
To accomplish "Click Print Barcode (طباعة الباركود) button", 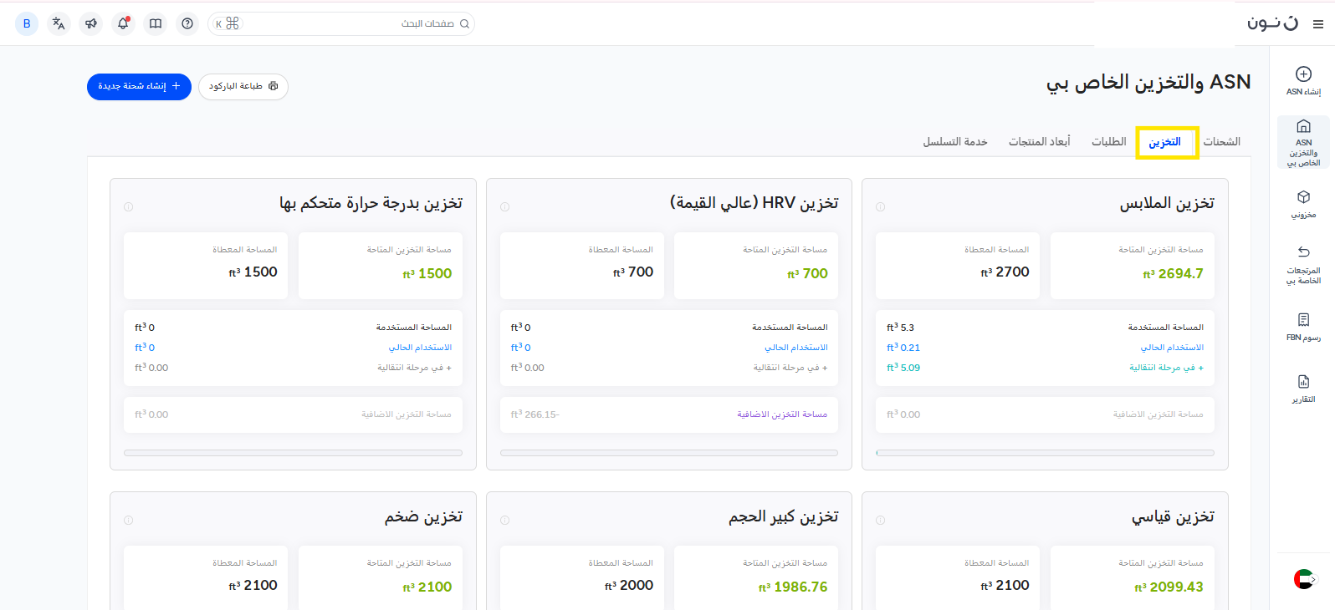I will (x=243, y=86).
